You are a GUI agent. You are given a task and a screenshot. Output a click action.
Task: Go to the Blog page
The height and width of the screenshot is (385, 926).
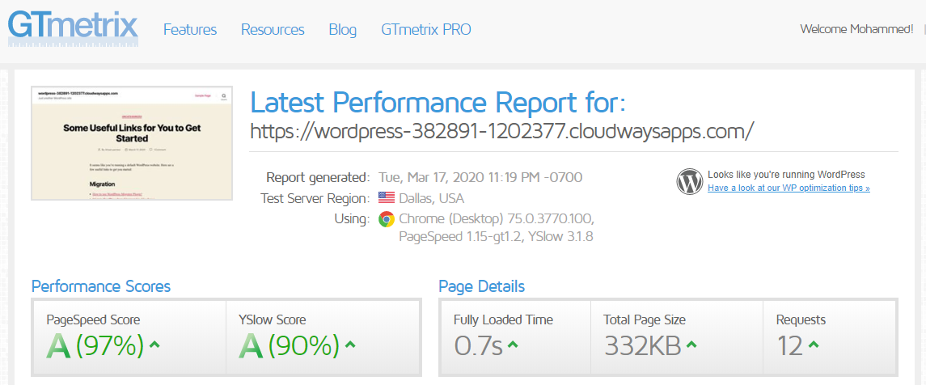(x=343, y=30)
